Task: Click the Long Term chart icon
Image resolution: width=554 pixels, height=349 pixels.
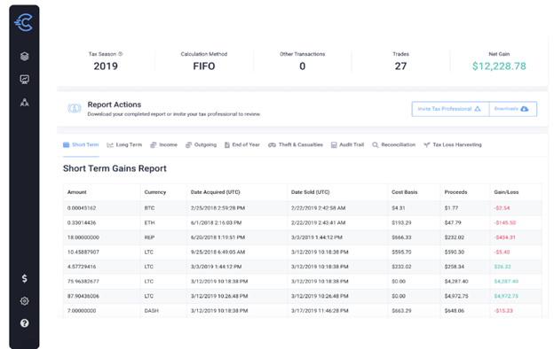Action: (x=110, y=145)
